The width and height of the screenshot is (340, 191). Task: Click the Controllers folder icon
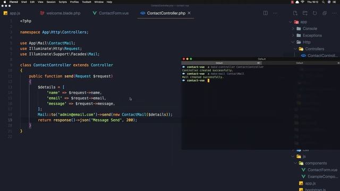click(x=301, y=49)
